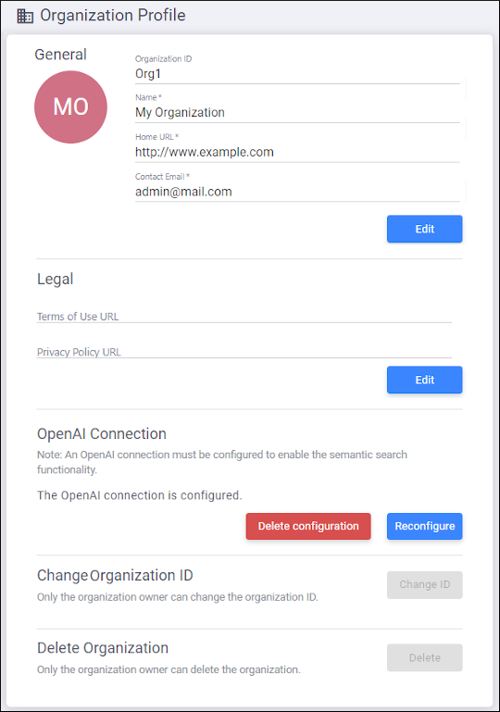Click the disabled Change ID button
The height and width of the screenshot is (712, 500).
[x=425, y=585]
